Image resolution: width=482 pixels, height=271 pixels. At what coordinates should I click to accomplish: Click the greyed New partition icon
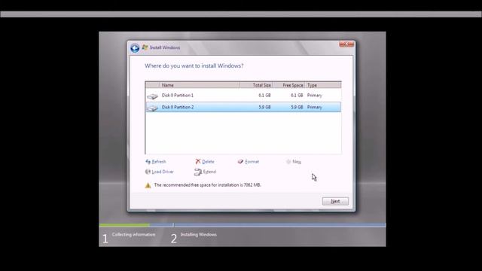pyautogui.click(x=288, y=162)
